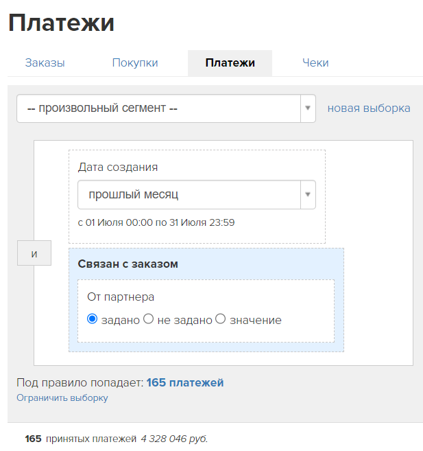This screenshot has height=451, width=423.
Task: Click the Ограничить выборку link
Action: pos(62,397)
